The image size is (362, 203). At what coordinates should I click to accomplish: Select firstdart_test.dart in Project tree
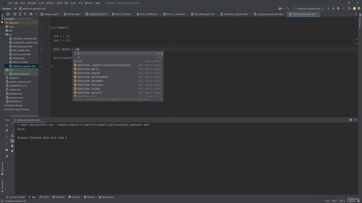(21, 74)
